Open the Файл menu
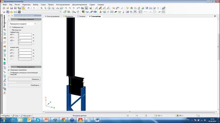Screen dimensions: 220x123 5,4
